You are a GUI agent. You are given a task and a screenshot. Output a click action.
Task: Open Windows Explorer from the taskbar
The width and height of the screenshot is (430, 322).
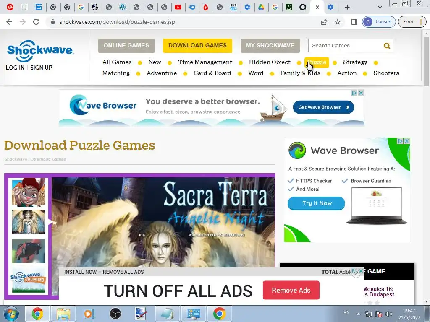[63, 314]
